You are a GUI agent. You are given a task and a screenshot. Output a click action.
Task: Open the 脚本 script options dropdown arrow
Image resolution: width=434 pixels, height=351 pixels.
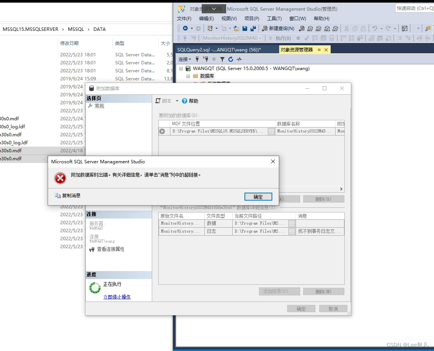coord(177,101)
